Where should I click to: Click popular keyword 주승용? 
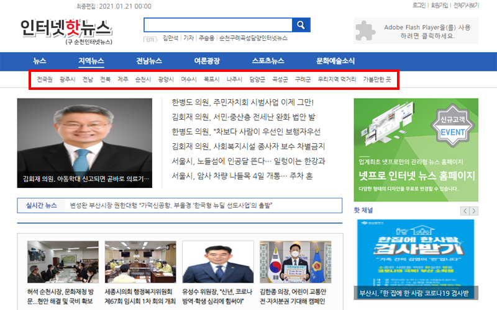(x=207, y=38)
